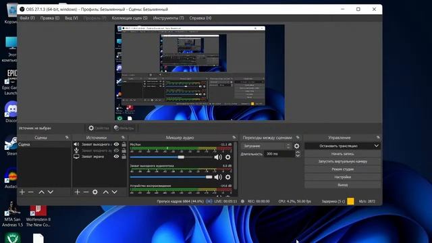Click audio mixer vertical scrollbar
The height and width of the screenshot is (243, 432).
click(x=236, y=165)
